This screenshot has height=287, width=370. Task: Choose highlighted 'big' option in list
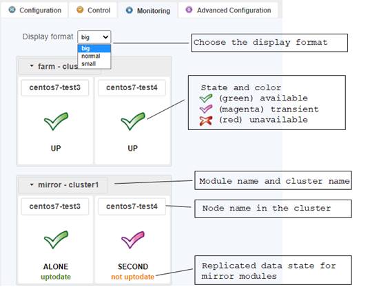click(94, 49)
